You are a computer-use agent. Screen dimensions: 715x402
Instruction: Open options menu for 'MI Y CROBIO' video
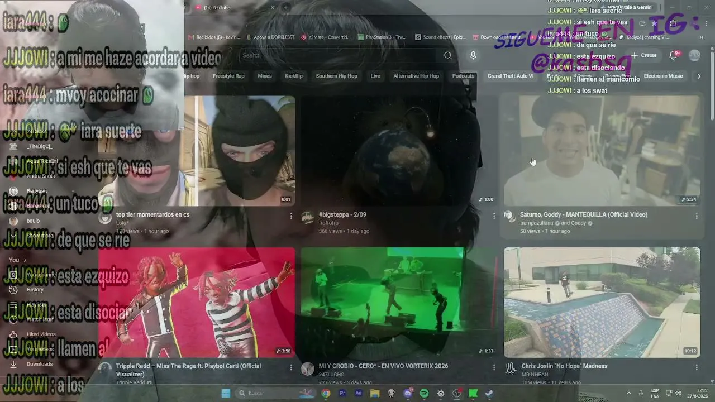494,367
